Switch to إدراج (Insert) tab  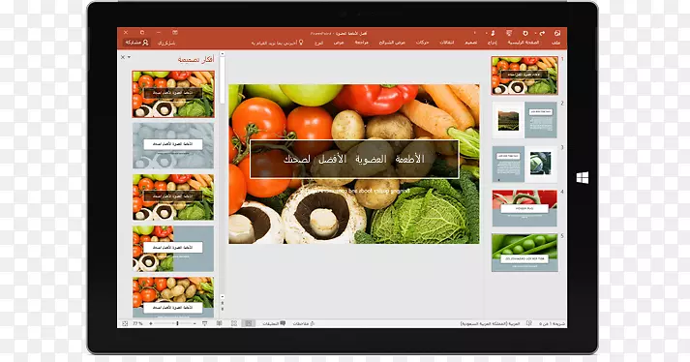tap(492, 43)
